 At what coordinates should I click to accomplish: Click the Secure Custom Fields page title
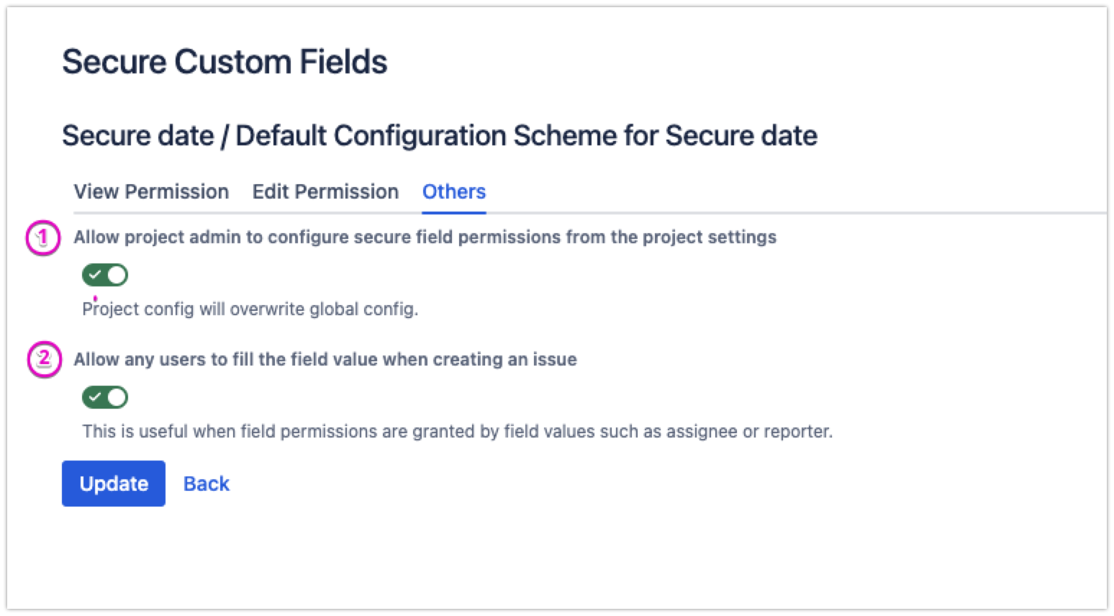tap(225, 61)
